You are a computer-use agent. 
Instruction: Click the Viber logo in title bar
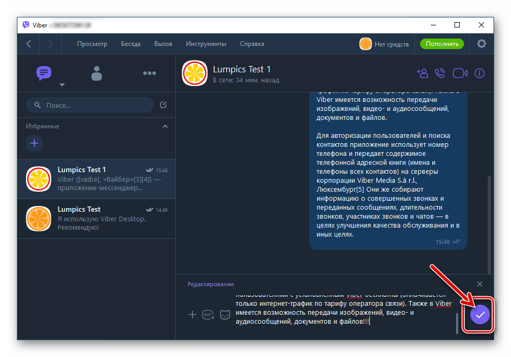pos(26,25)
